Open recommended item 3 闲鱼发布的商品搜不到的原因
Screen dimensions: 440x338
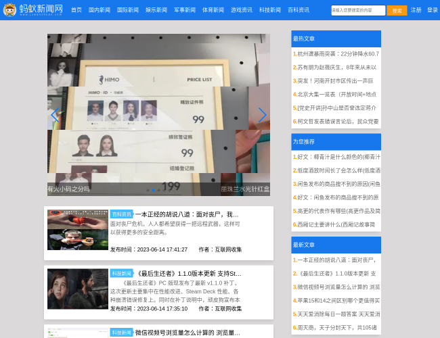pyautogui.click(x=336, y=184)
